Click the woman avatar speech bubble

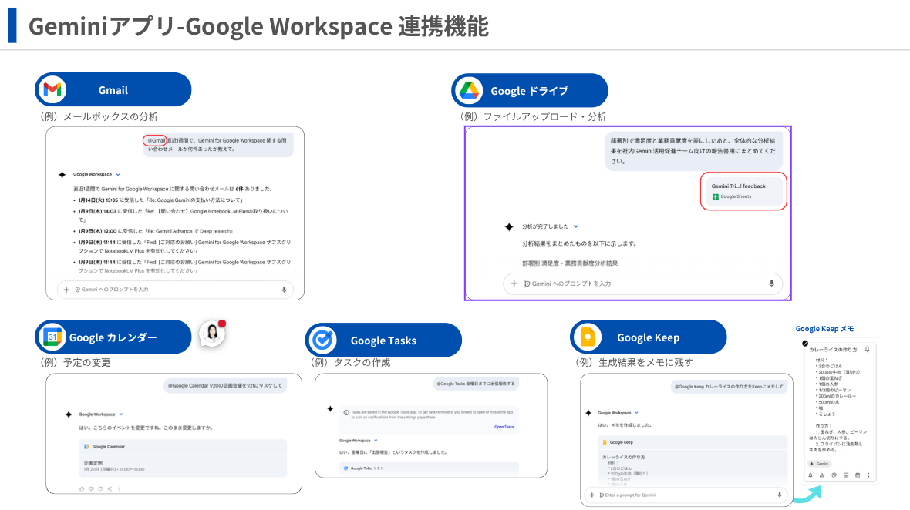212,333
